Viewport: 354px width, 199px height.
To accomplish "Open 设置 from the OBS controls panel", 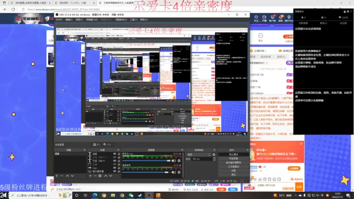I will point(234,171).
